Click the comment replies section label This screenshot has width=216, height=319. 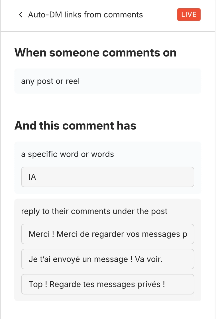click(x=94, y=211)
